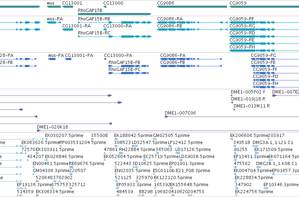
Task: Select EST EK228834.5prime
Action: coord(254,178)
